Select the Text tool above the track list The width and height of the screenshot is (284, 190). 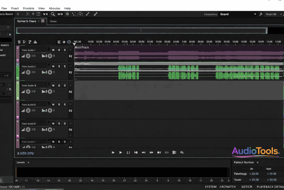(x=29, y=42)
